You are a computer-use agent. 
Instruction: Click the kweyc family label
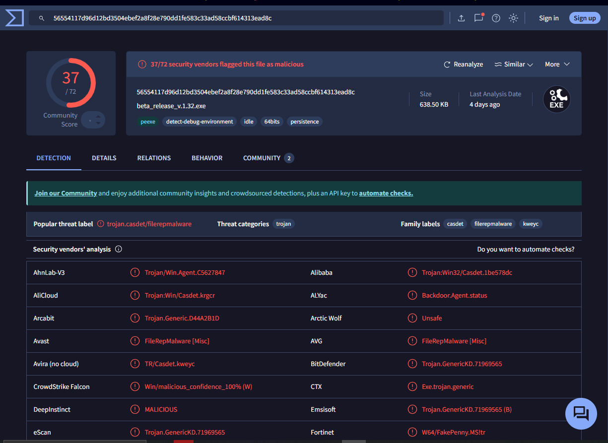[x=531, y=224]
